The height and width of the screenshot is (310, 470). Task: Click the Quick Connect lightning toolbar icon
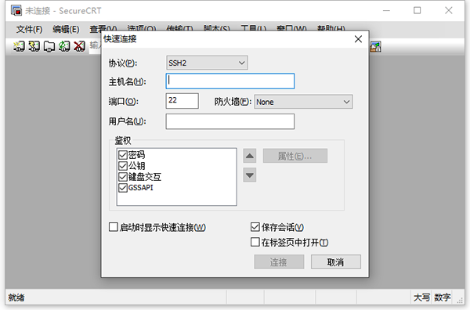point(34,46)
